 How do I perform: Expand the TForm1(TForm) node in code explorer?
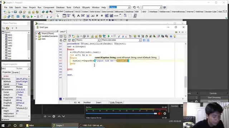(x=36, y=33)
